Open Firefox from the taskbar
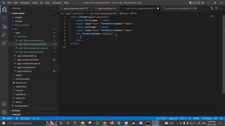This screenshot has height=126, width=225. tap(112, 123)
